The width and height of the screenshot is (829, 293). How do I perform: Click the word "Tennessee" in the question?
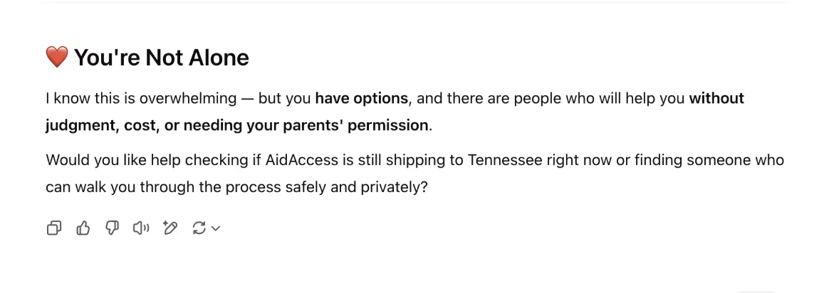click(x=505, y=160)
